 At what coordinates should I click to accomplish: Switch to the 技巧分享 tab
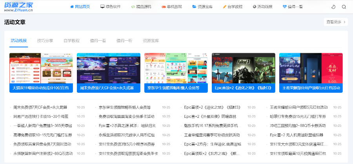[x=45, y=41]
